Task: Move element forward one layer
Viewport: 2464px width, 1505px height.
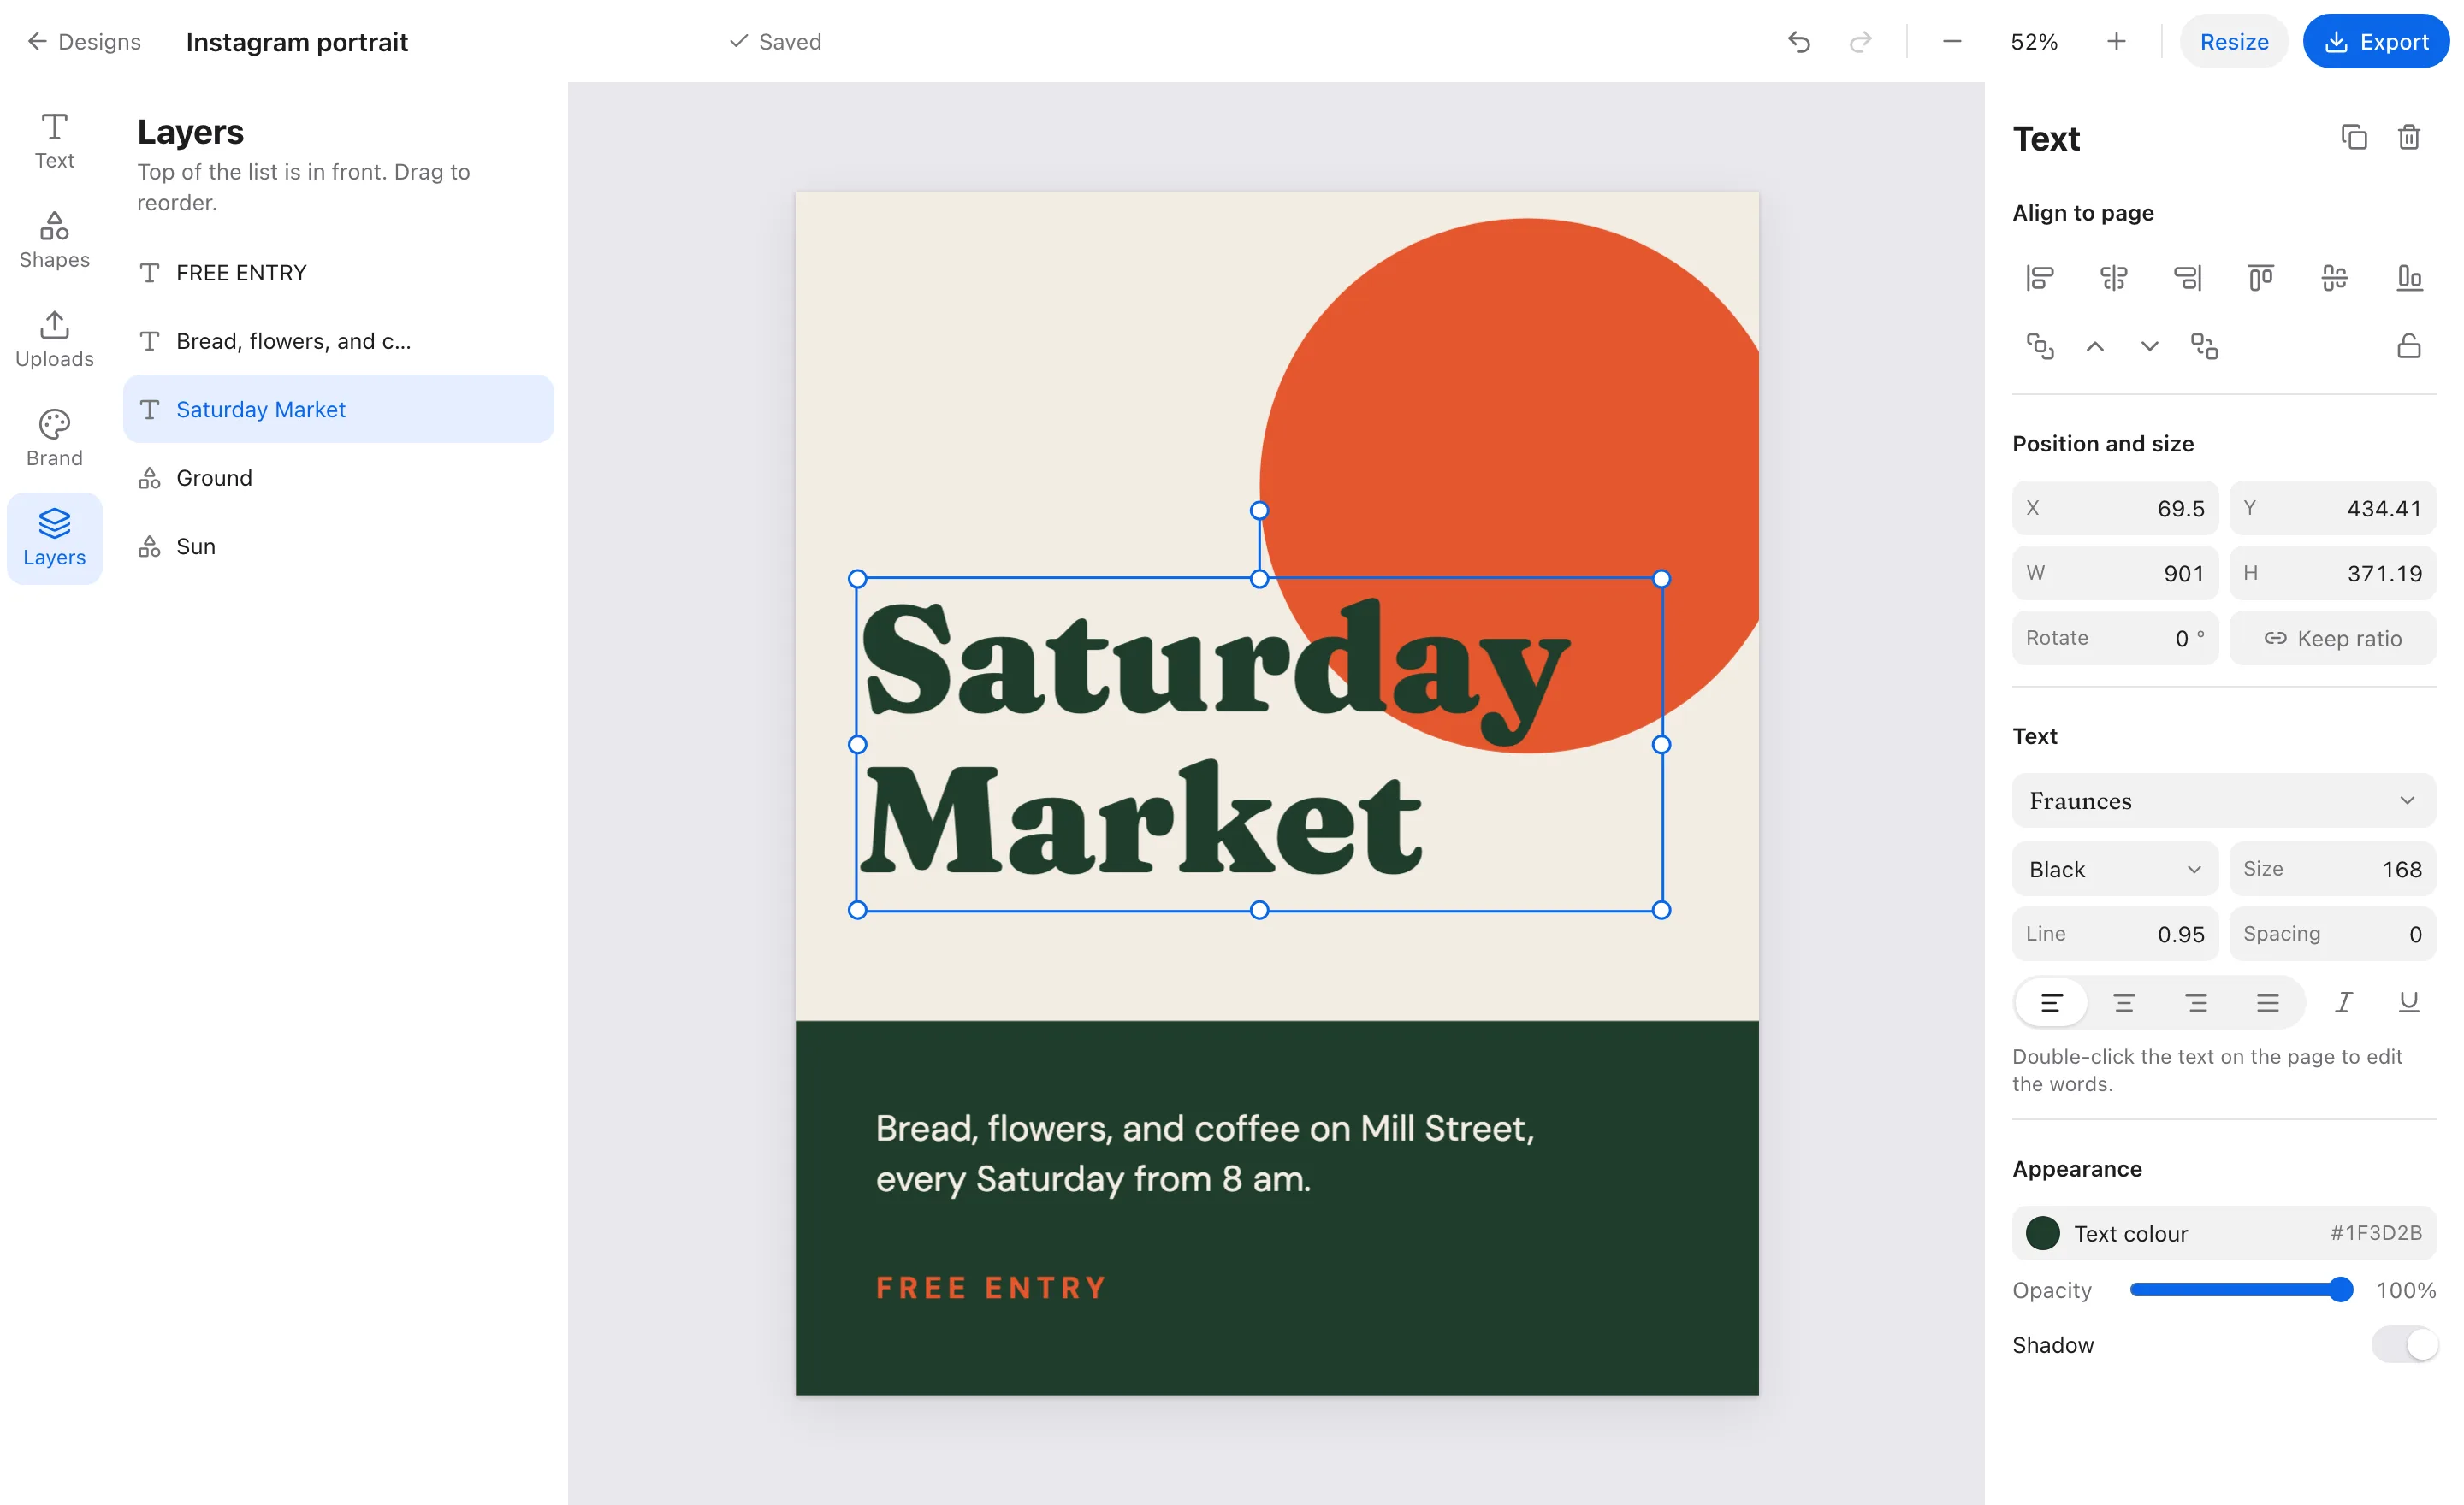Action: 2095,345
